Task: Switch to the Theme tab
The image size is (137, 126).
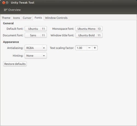Action: 6,18
